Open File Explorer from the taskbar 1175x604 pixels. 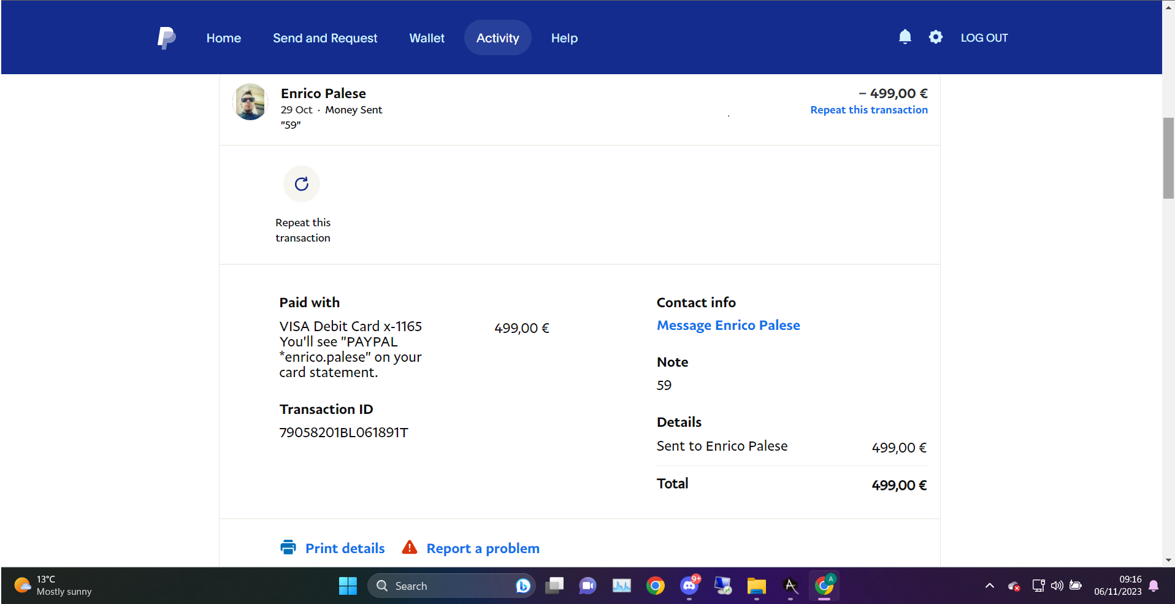click(756, 586)
